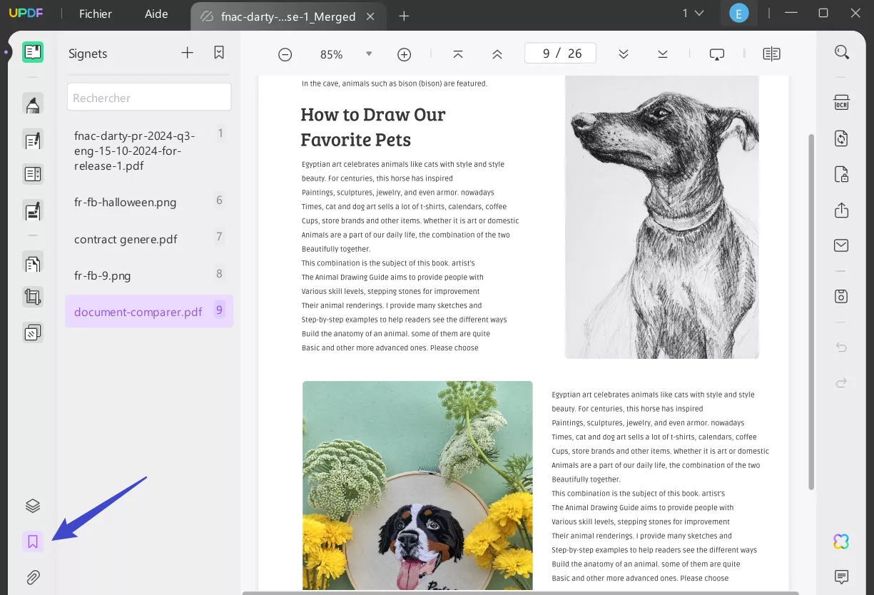
Task: Open the highlighter comment tool
Action: point(33,104)
